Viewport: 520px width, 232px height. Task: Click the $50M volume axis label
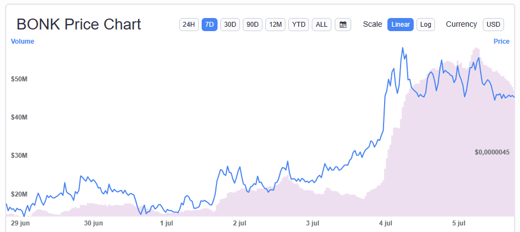(x=19, y=79)
